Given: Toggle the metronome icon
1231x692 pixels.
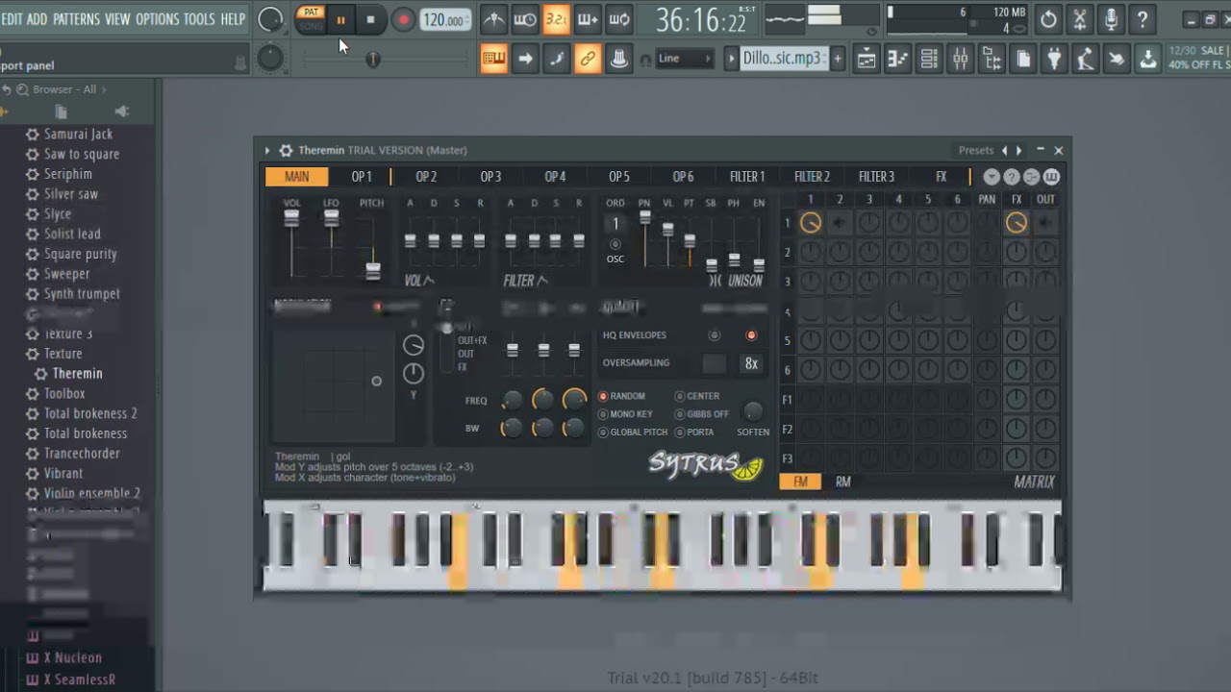Looking at the screenshot, I should [x=493, y=19].
